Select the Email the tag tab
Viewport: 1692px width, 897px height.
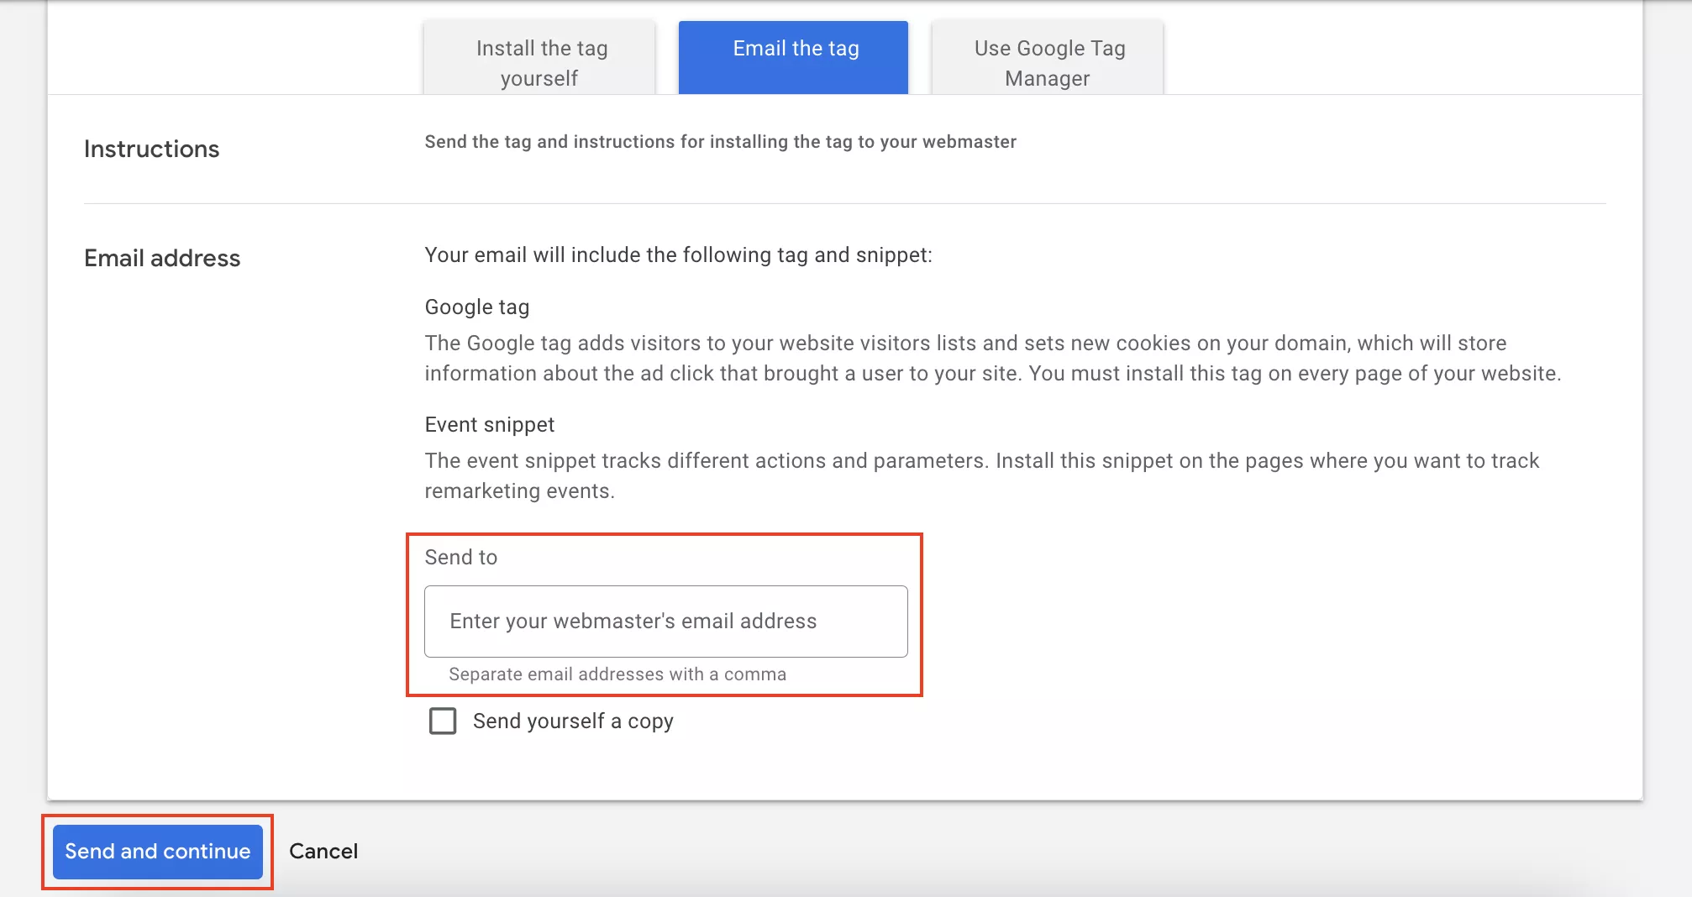(x=794, y=58)
